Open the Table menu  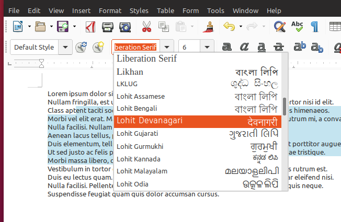coord(165,10)
